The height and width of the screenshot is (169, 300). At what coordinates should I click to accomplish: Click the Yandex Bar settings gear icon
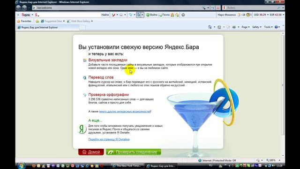tap(183, 15)
